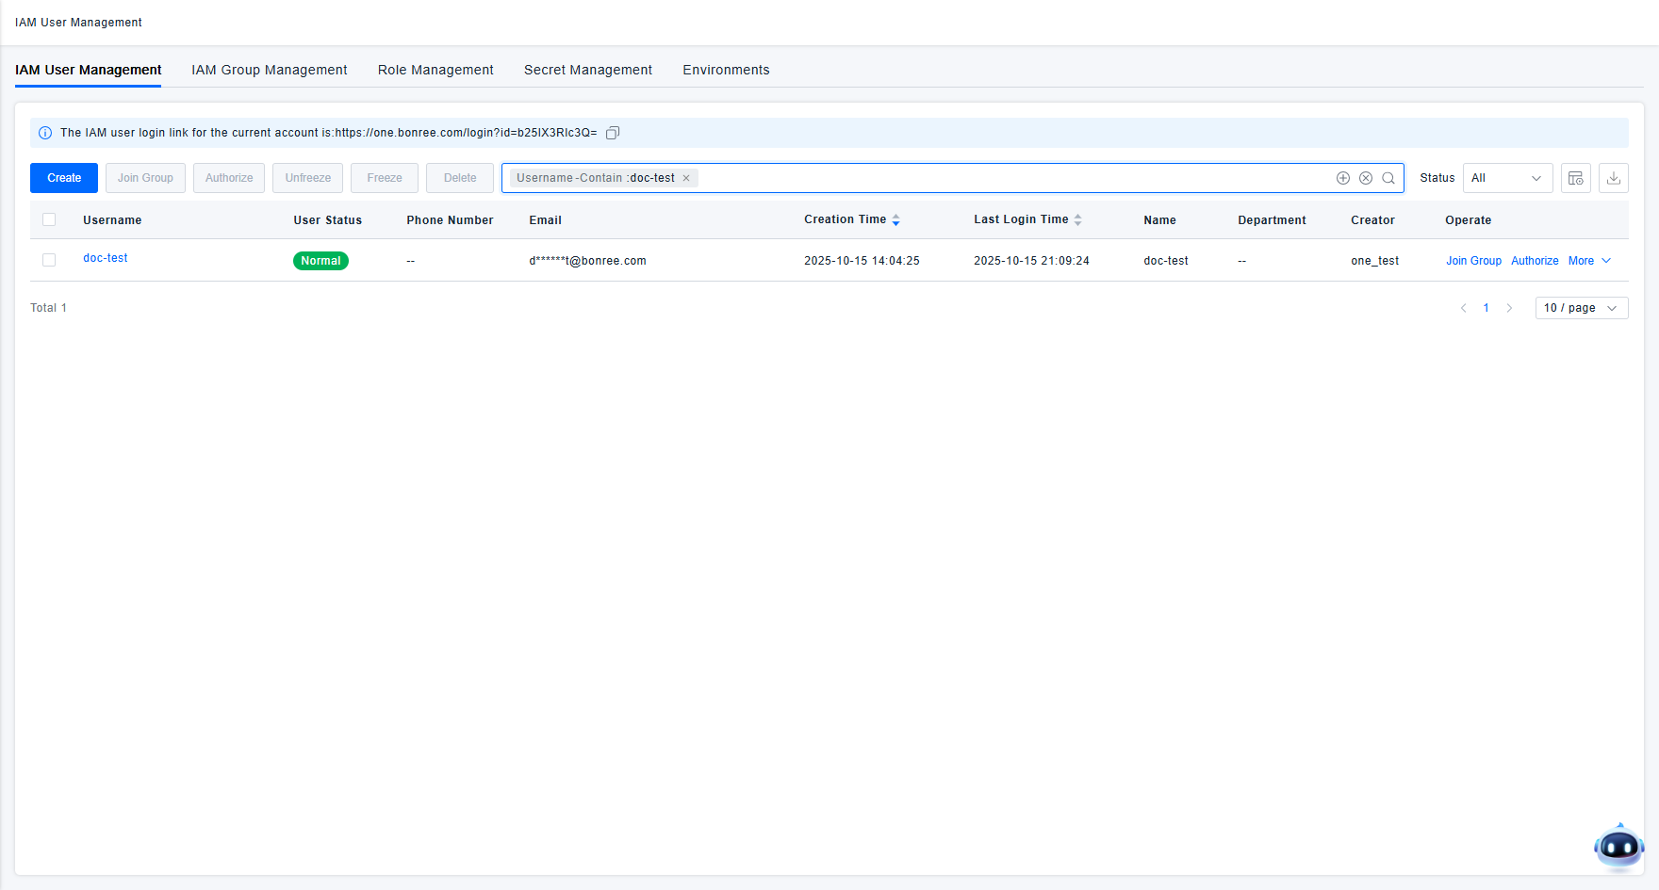Switch to IAM Group Management tab

(x=270, y=70)
